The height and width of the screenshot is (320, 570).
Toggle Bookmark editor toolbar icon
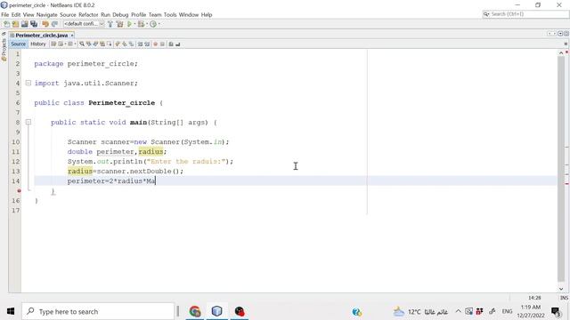131,44
